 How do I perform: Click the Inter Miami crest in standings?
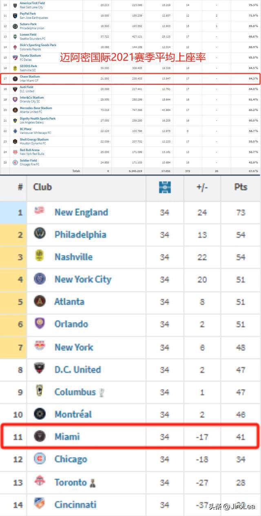(x=40, y=436)
